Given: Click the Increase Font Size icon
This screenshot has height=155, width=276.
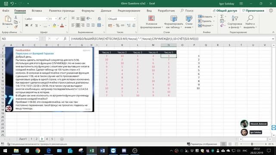Looking at the screenshot, I should 60,19.
